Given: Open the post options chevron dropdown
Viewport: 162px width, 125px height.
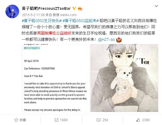Looking at the screenshot, I should coord(156,6).
